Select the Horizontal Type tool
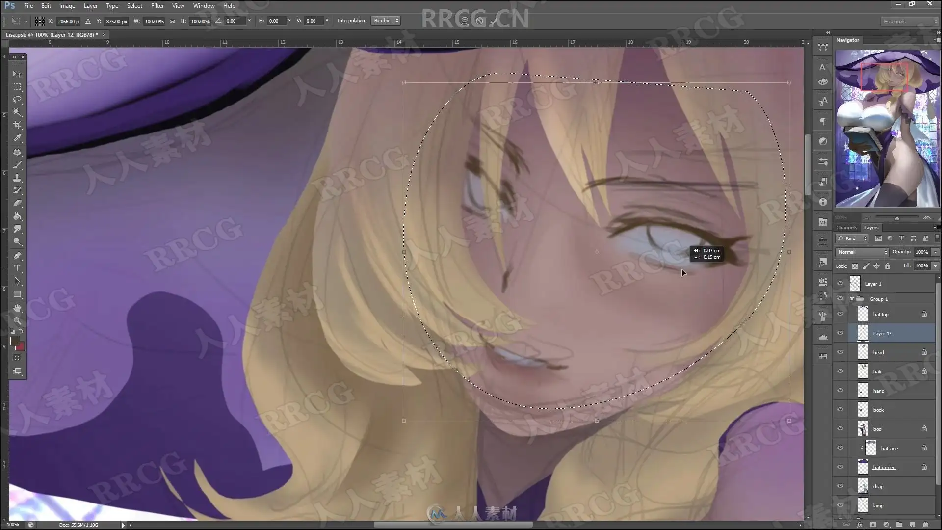The height and width of the screenshot is (530, 942). (x=17, y=268)
